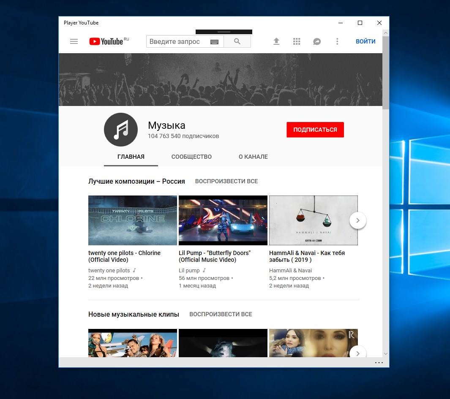The height and width of the screenshot is (399, 450).
Task: Go to Lil pump channel name
Action: (189, 271)
